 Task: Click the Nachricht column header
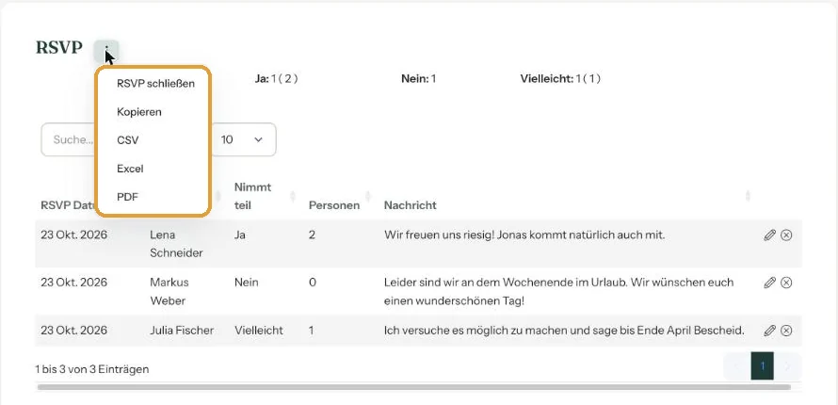pos(410,205)
